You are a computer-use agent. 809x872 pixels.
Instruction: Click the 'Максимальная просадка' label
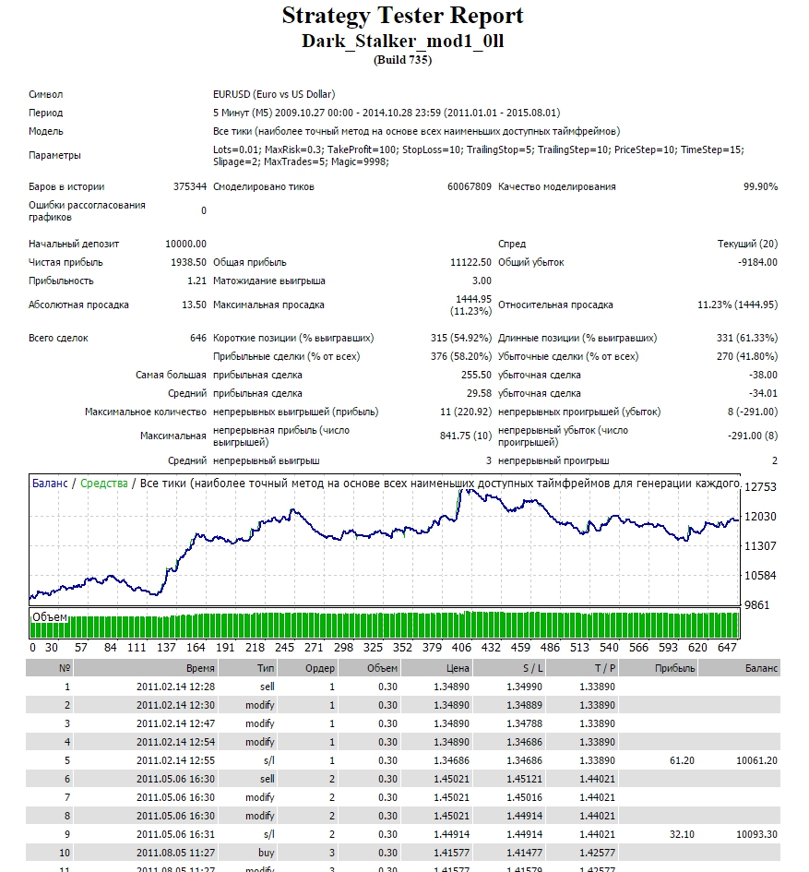(268, 305)
